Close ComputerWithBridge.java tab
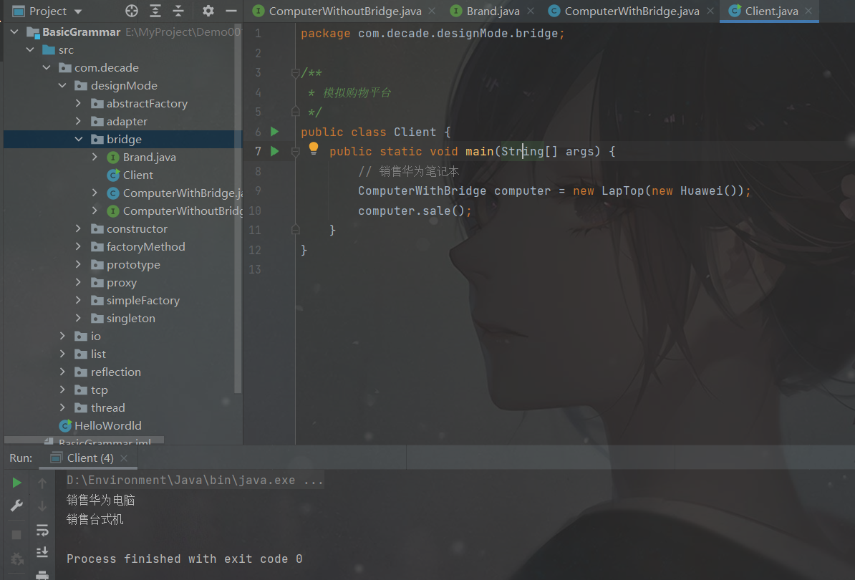855x580 pixels. (710, 11)
